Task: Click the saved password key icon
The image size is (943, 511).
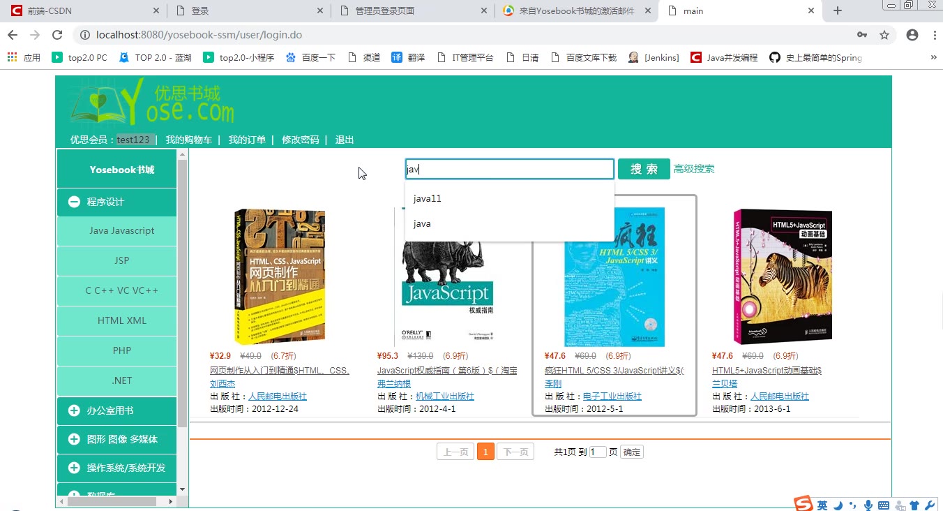Action: click(x=862, y=35)
